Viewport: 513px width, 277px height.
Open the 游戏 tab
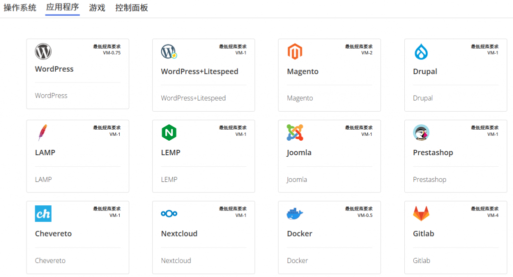(x=97, y=8)
